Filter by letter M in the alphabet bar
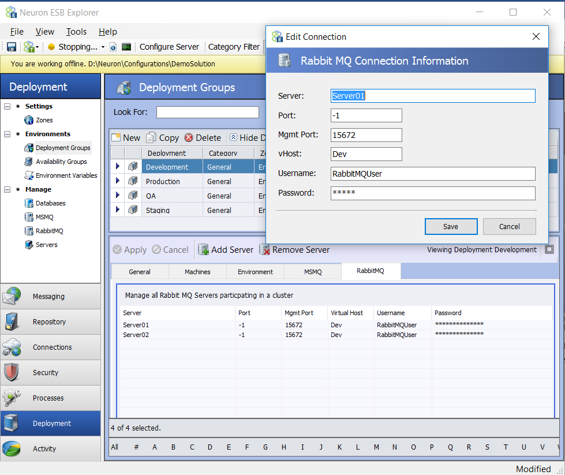 [x=376, y=447]
